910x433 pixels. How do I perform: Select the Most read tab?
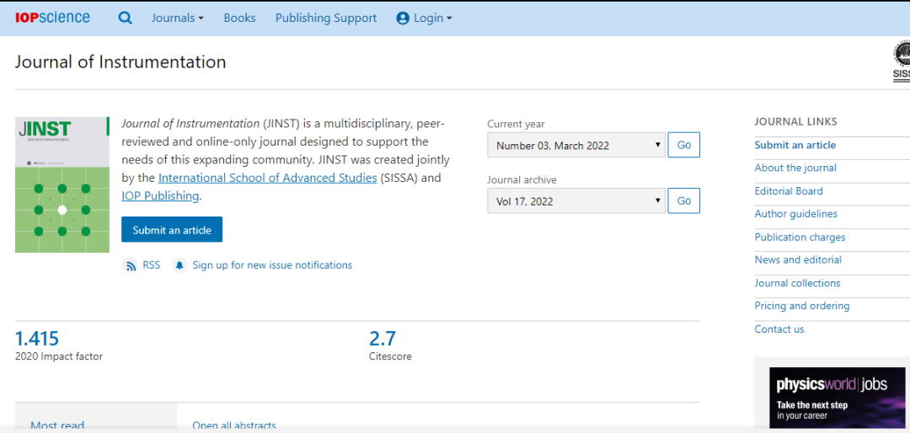tap(57, 425)
